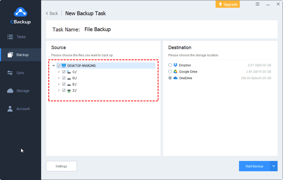Screen dimensions: 283x180
Task: Toggle the E:/ drive checkbox
Action: [x=64, y=84]
